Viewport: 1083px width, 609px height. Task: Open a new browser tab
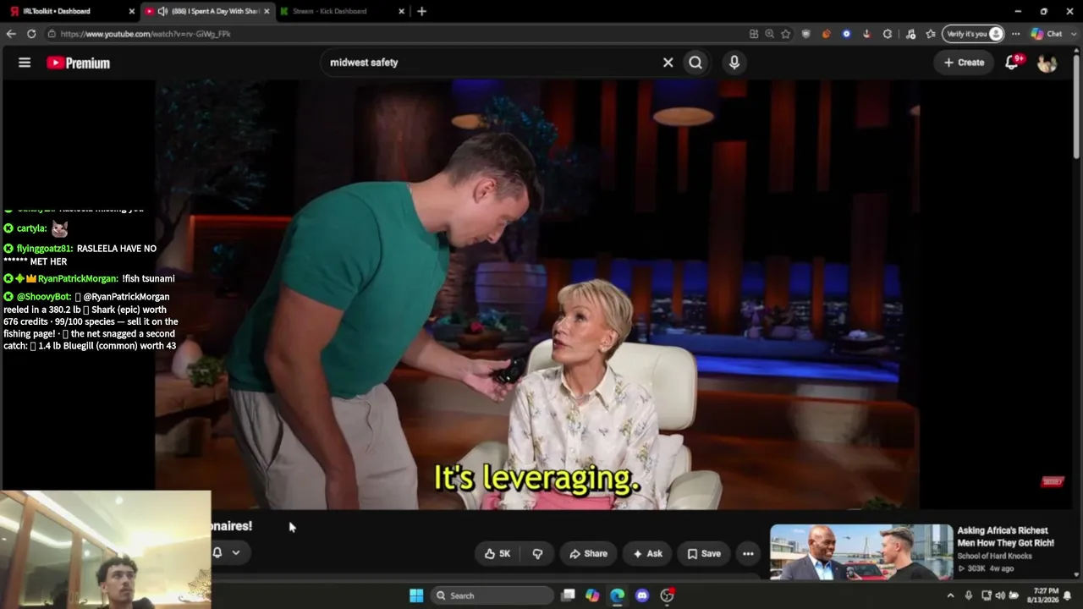421,11
